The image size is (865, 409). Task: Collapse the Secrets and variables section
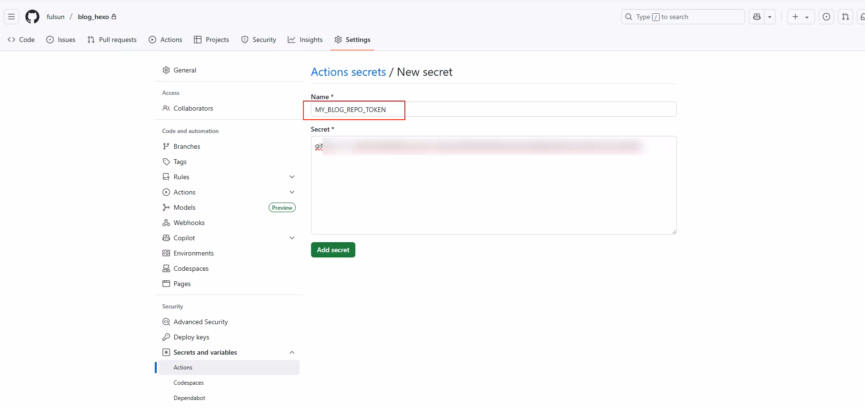[292, 352]
